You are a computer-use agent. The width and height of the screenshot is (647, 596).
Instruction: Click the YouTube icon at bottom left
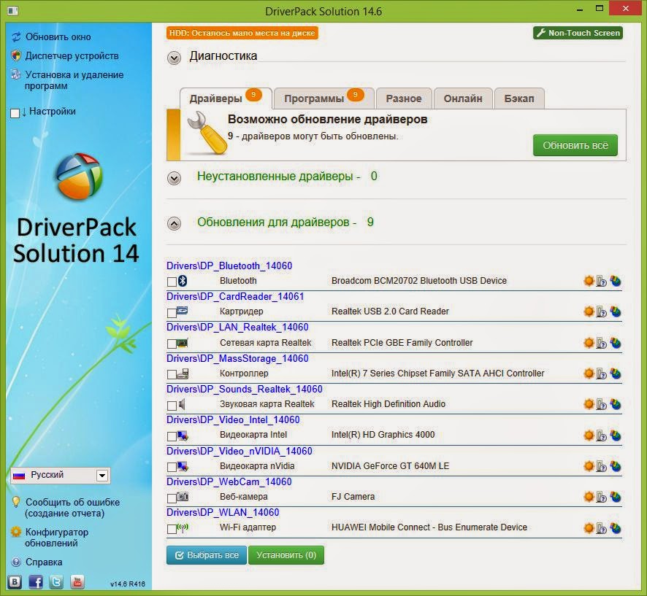pos(77,582)
